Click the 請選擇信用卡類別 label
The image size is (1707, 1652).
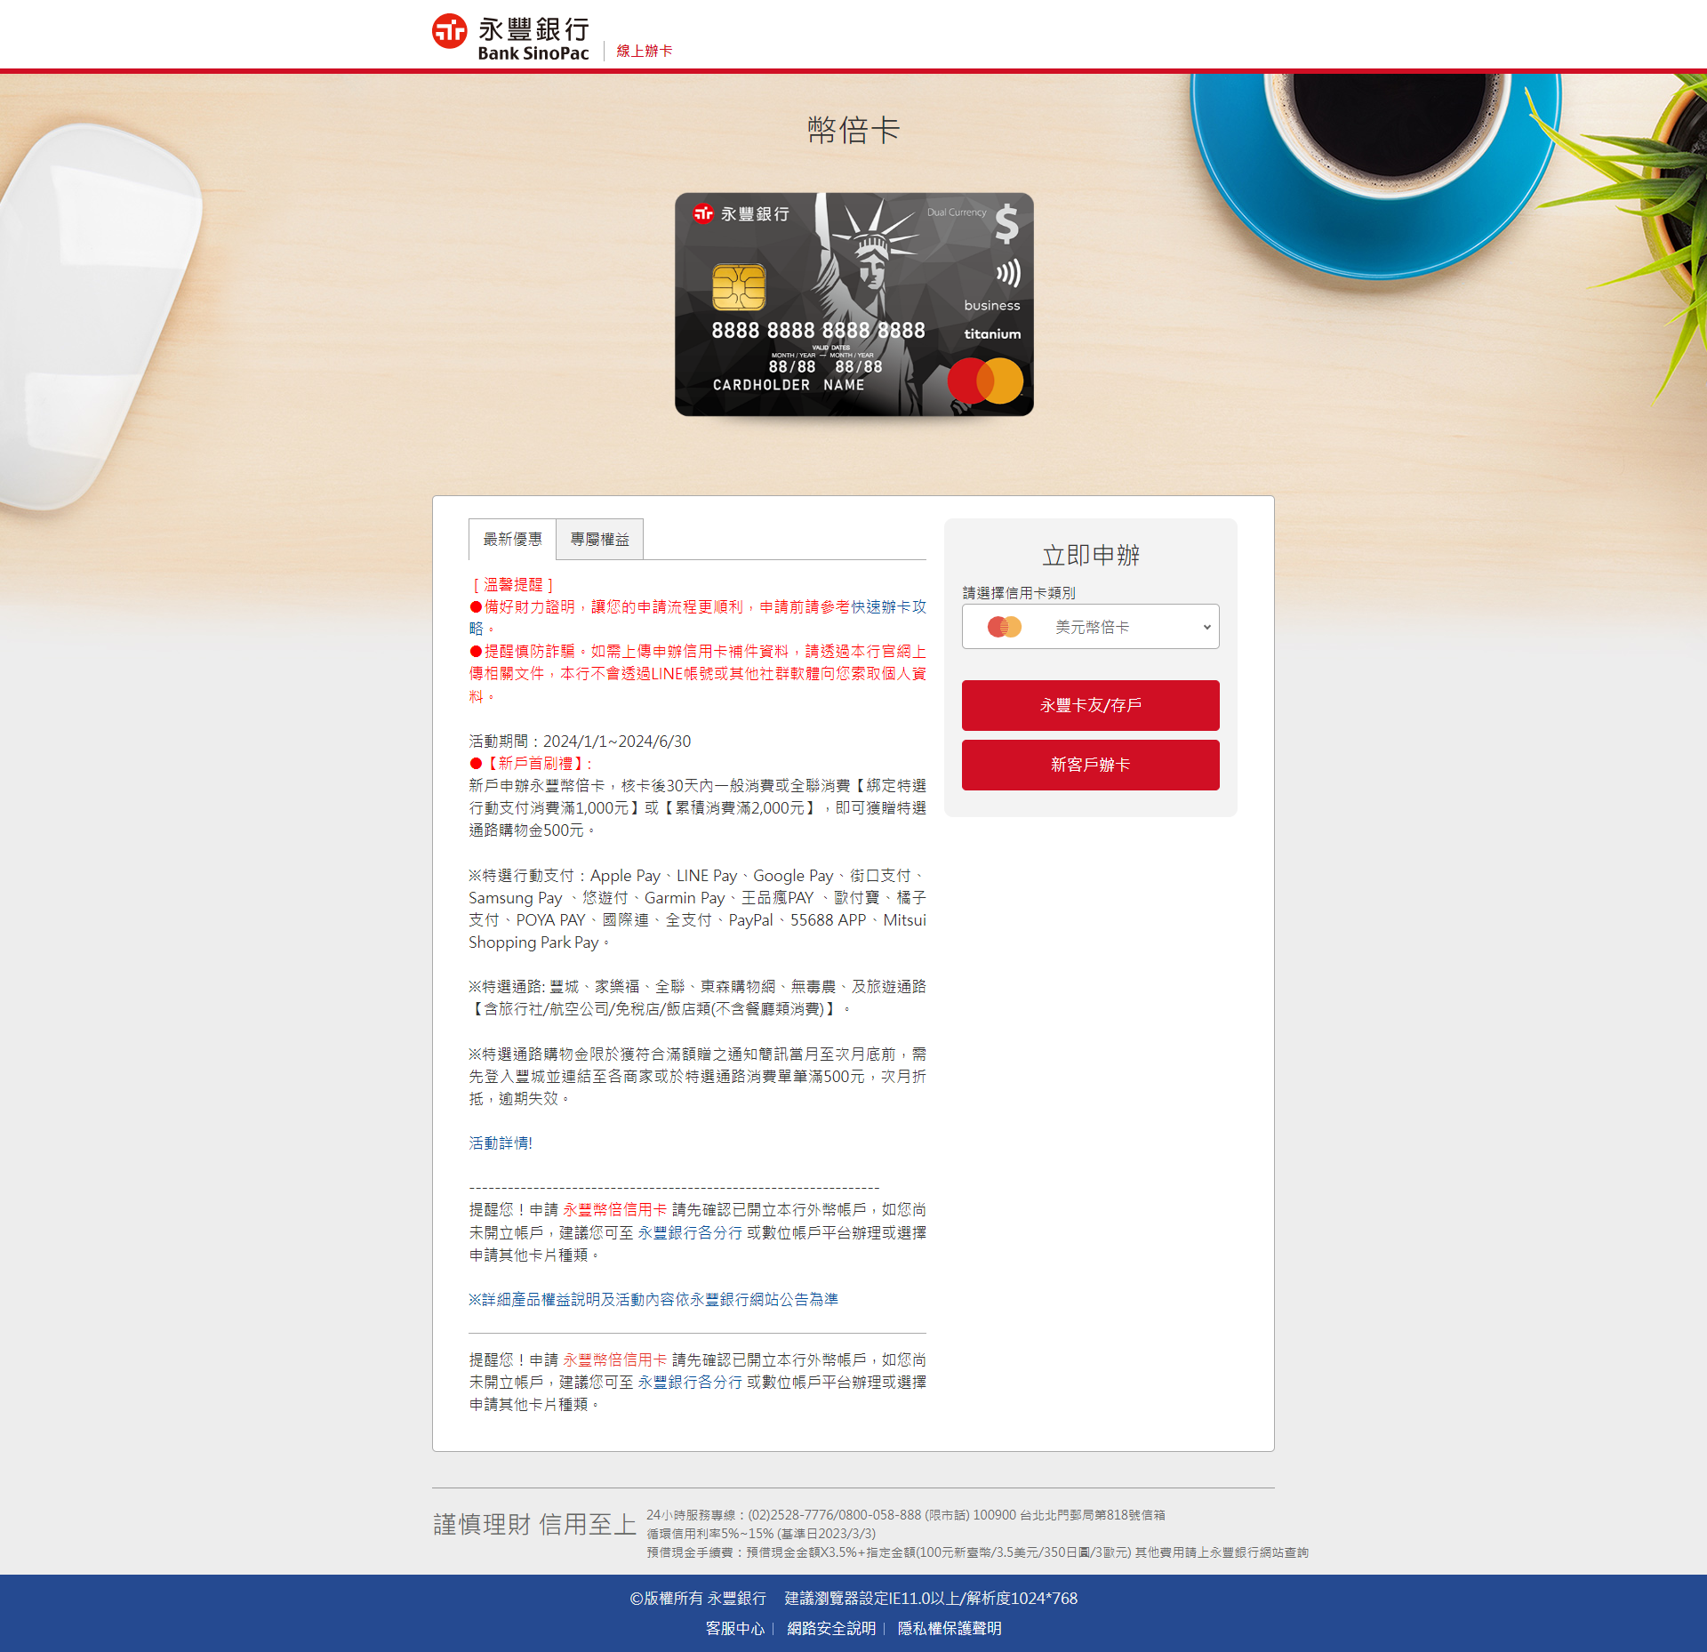pyautogui.click(x=1019, y=593)
